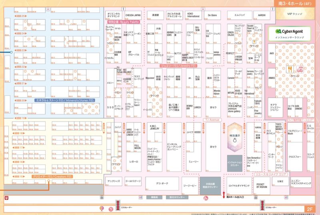Screen dimensions: 320x215
Task: Click the TJ Avenue label
Action: click(x=212, y=120)
